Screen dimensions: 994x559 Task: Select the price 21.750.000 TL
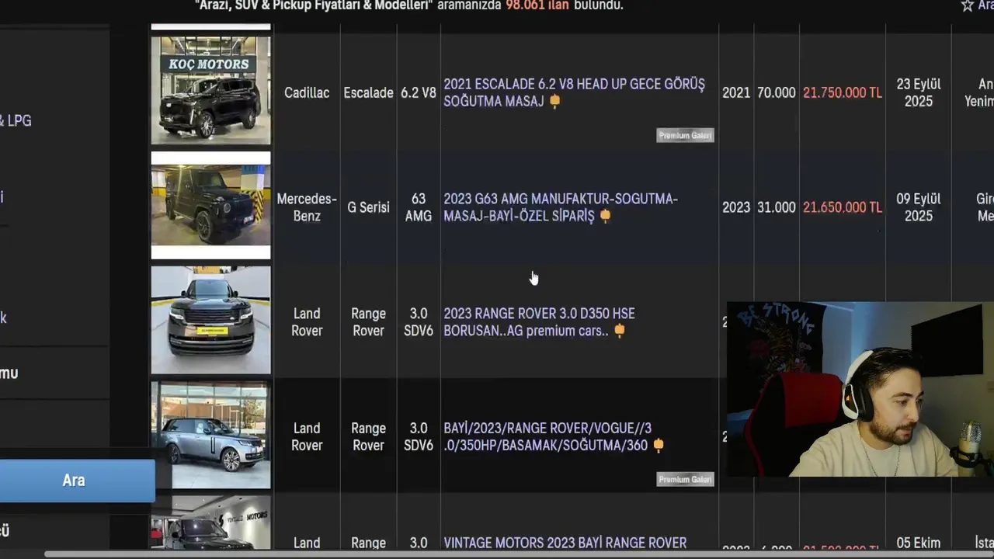[843, 92]
